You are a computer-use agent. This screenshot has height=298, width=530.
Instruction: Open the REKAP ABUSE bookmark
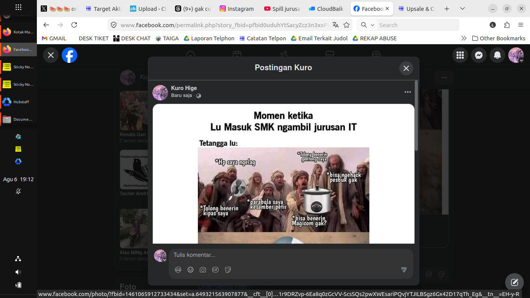click(x=374, y=38)
